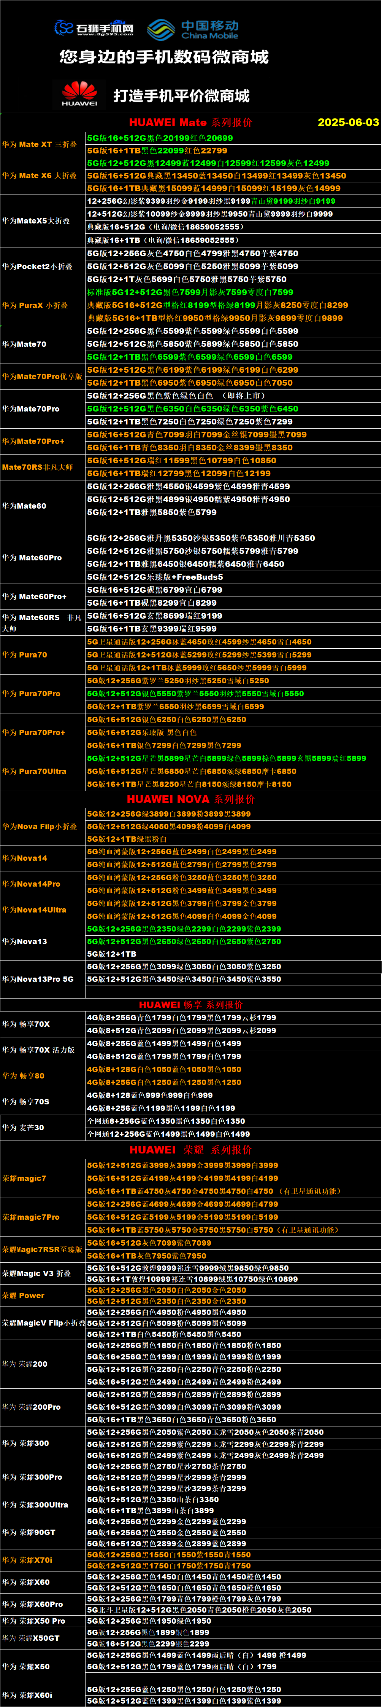
Task: Click the 华为Mate60 model cell
Action: 43,506
